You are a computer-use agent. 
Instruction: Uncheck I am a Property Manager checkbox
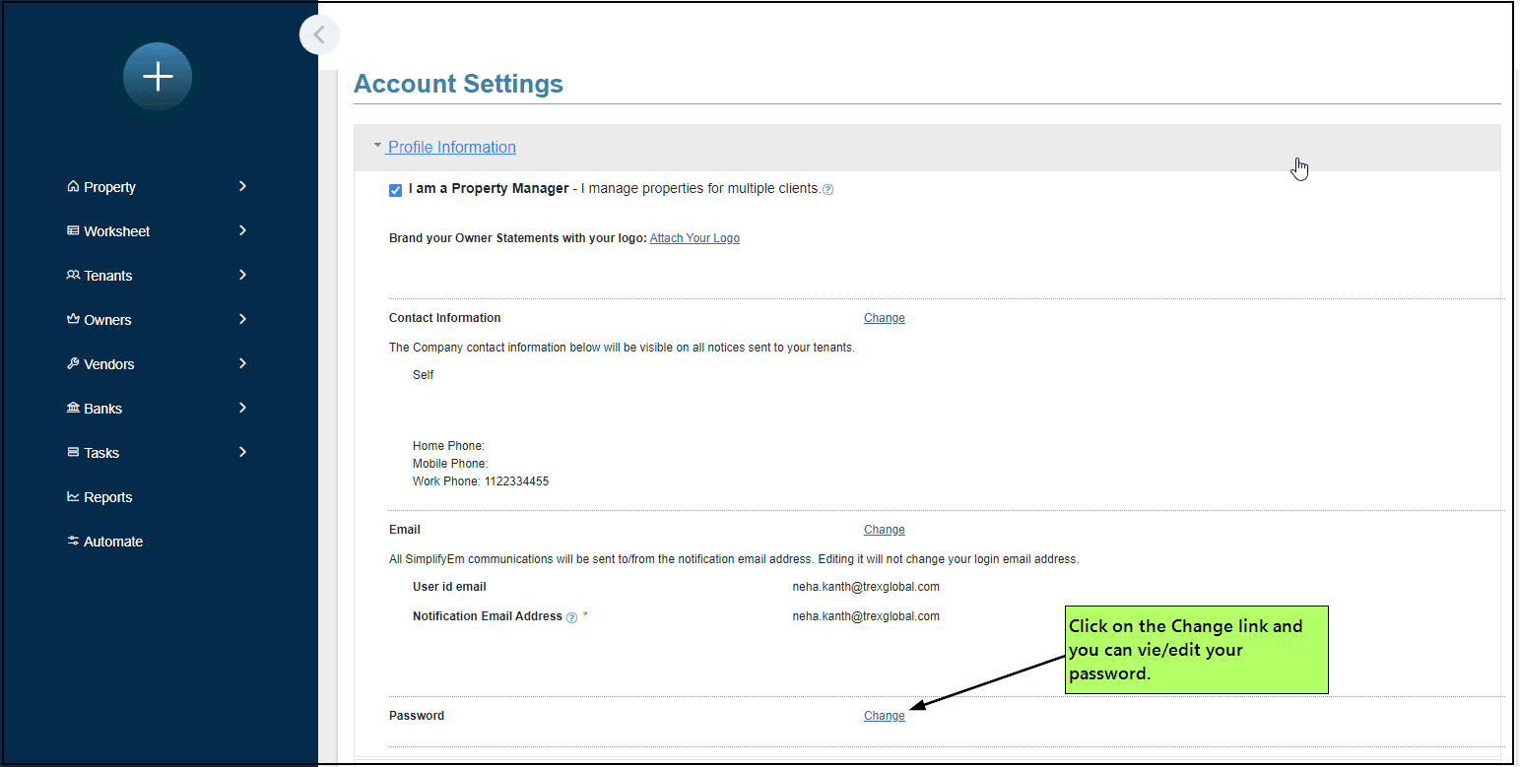[x=395, y=190]
